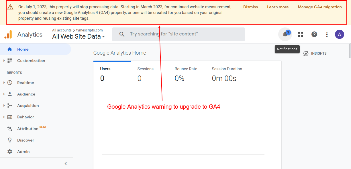The width and height of the screenshot is (351, 169).
Task: Click the Google Analytics Home heading
Action: click(x=120, y=53)
